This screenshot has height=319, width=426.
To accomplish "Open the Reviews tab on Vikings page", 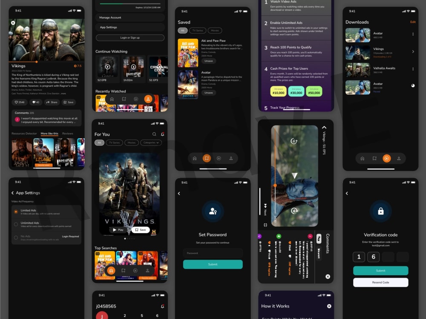I will point(68,134).
